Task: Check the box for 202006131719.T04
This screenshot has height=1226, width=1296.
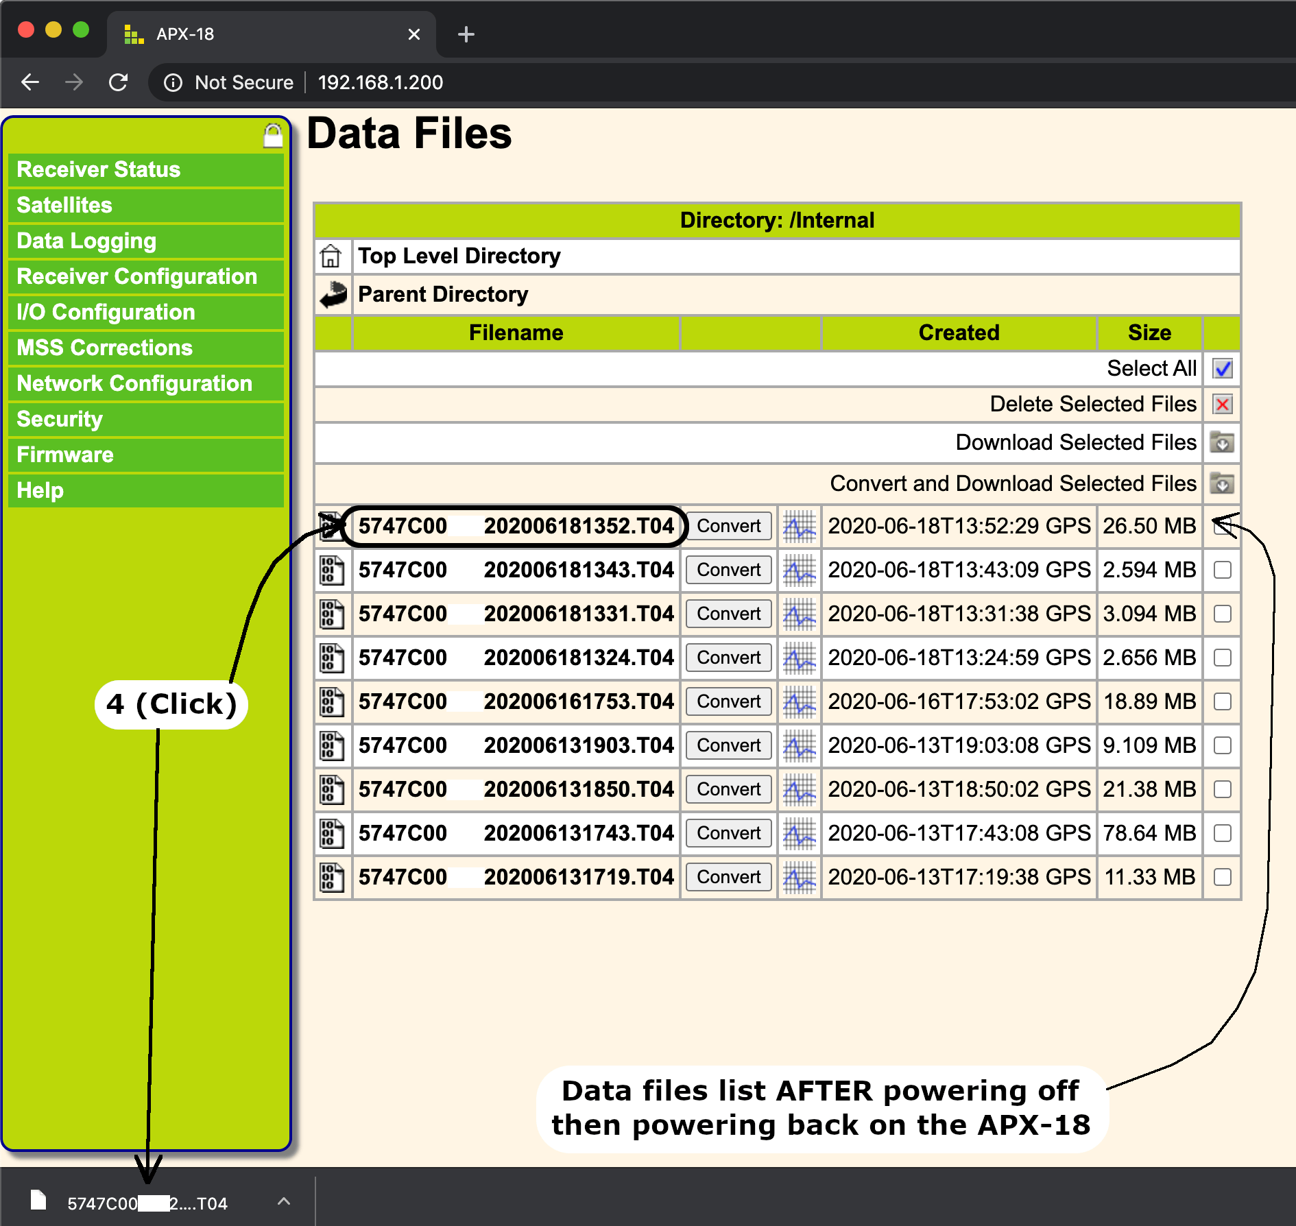Action: 1223,878
